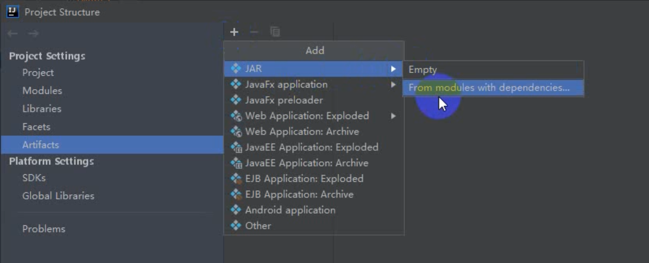Choose JavaFx preloader menu entry

pos(313,100)
